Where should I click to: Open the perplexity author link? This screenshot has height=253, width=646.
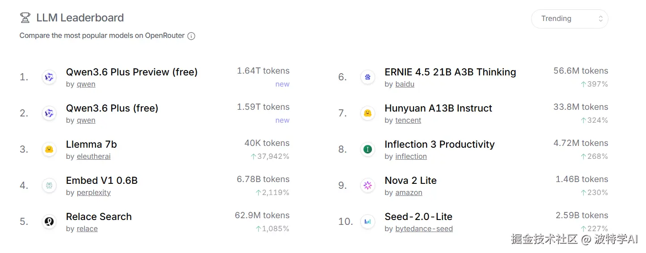pyautogui.click(x=93, y=193)
